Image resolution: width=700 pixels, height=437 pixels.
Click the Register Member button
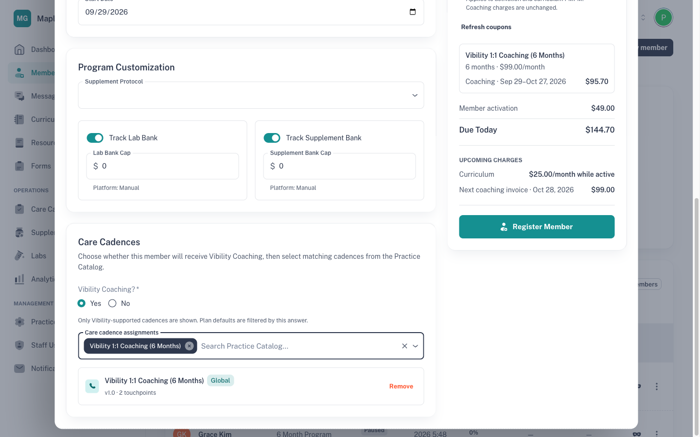[537, 227]
